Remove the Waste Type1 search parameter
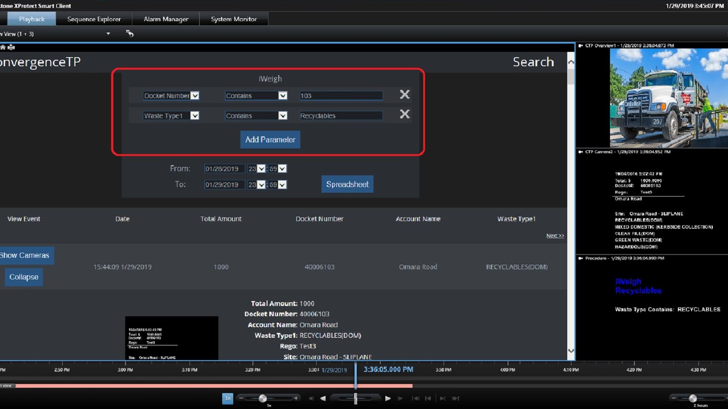The width and height of the screenshot is (728, 409). click(x=405, y=114)
